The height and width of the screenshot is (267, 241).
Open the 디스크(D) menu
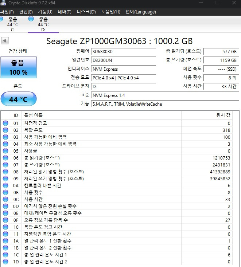86,12
